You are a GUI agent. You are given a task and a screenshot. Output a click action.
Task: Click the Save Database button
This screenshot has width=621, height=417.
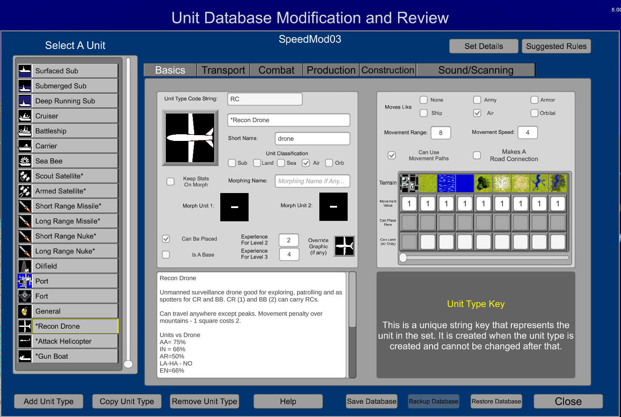(x=372, y=402)
